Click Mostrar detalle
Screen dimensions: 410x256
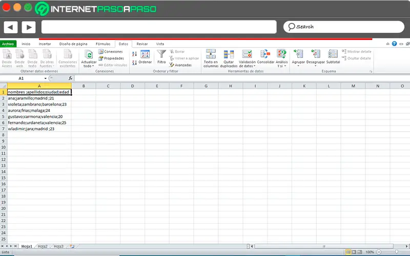pyautogui.click(x=357, y=52)
